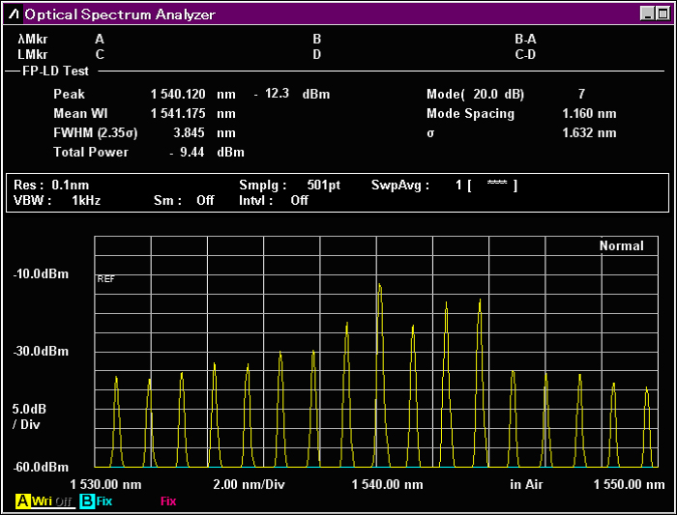The image size is (677, 515).
Task: Click the stop wavelength 1 550.00 nm
Action: pos(629,484)
